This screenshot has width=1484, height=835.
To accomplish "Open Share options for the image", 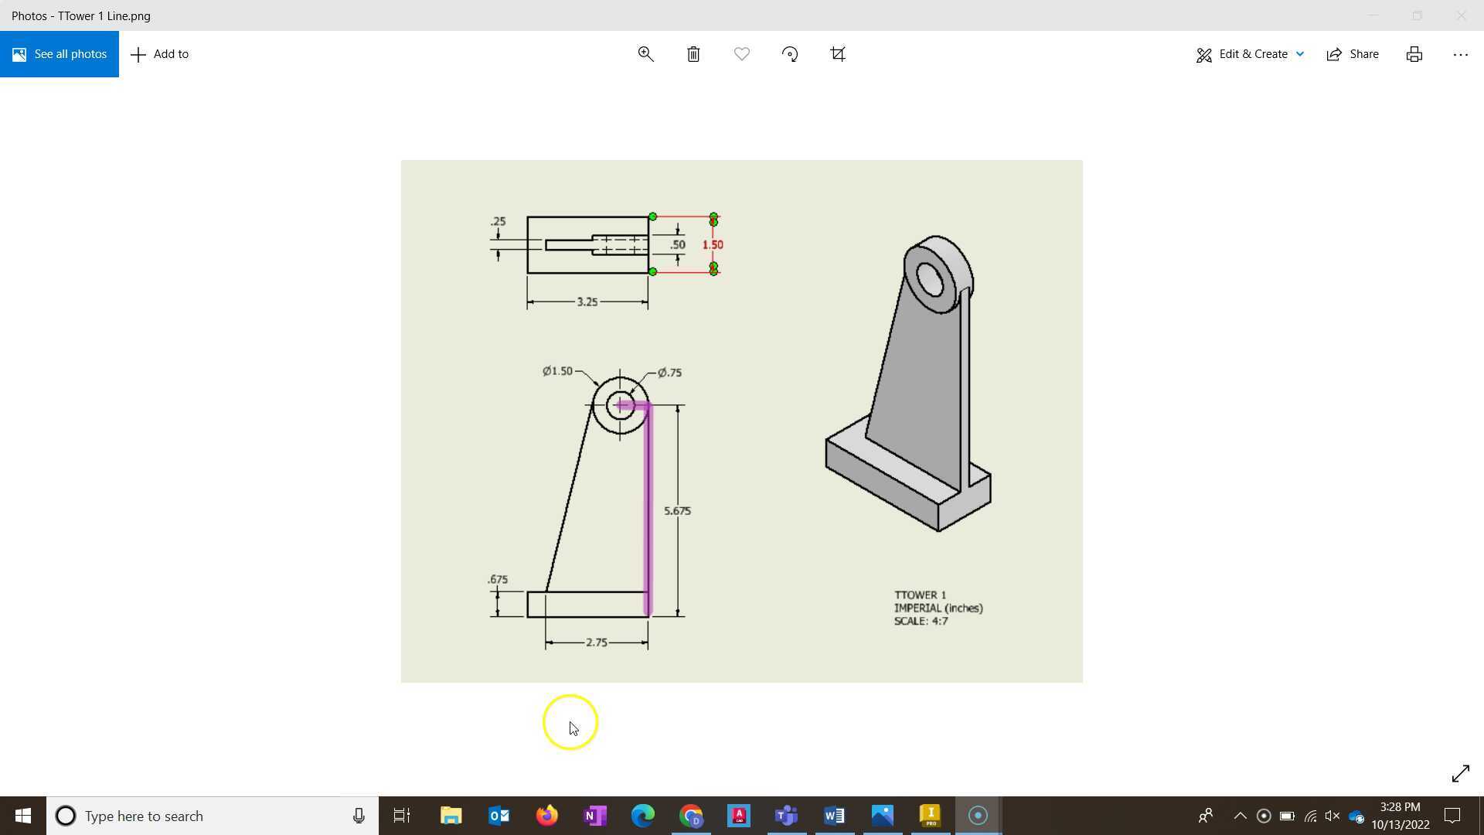I will click(1353, 53).
